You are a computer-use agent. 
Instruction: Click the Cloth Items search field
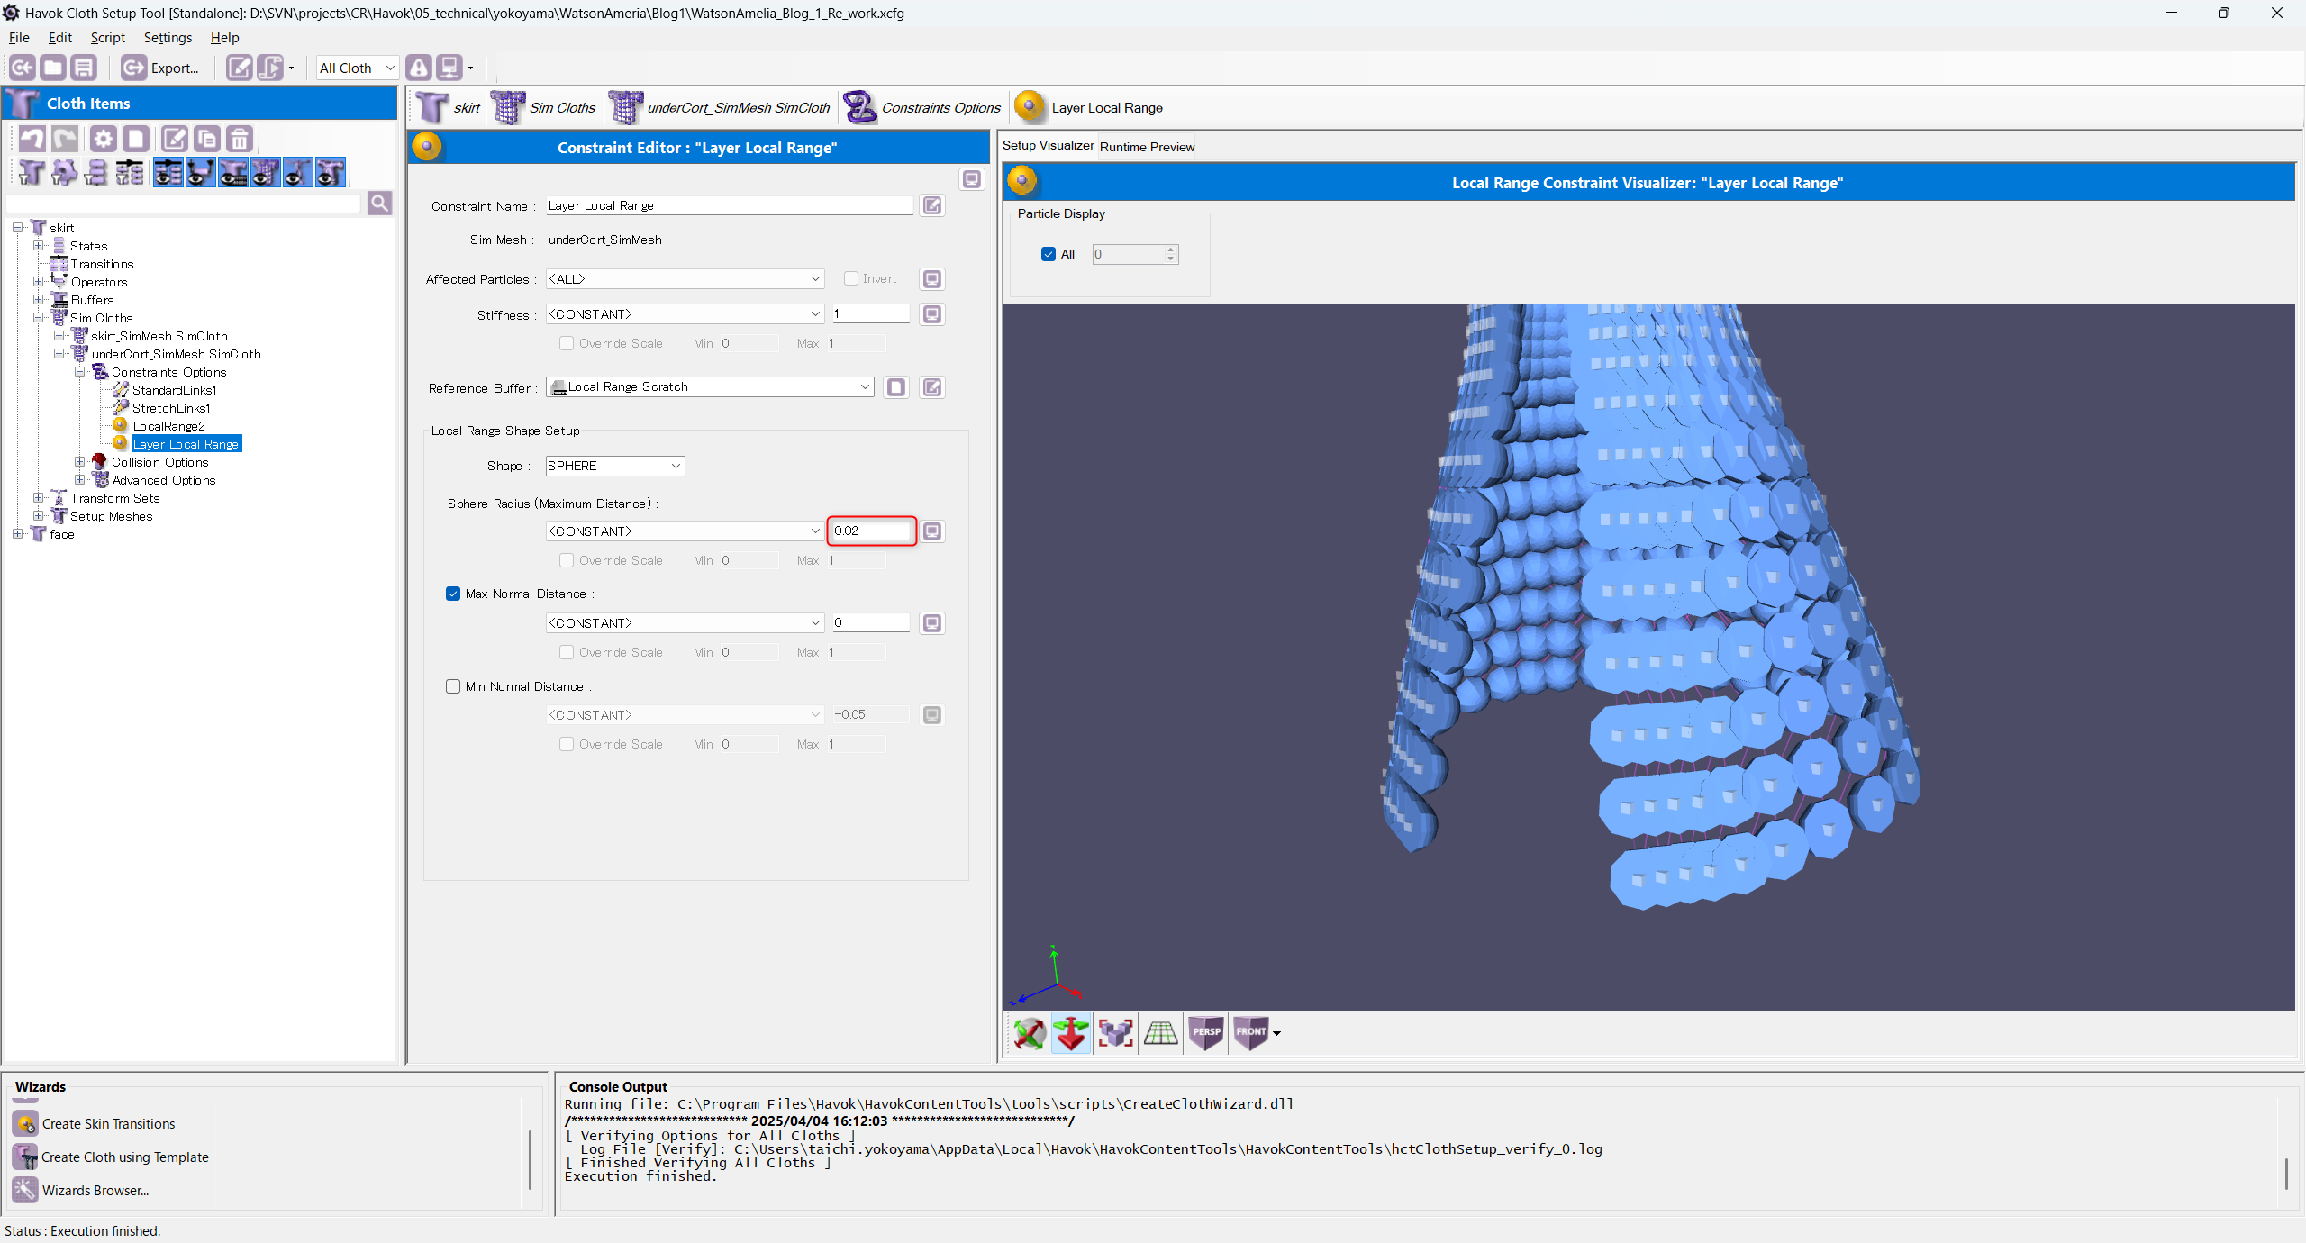(x=184, y=204)
